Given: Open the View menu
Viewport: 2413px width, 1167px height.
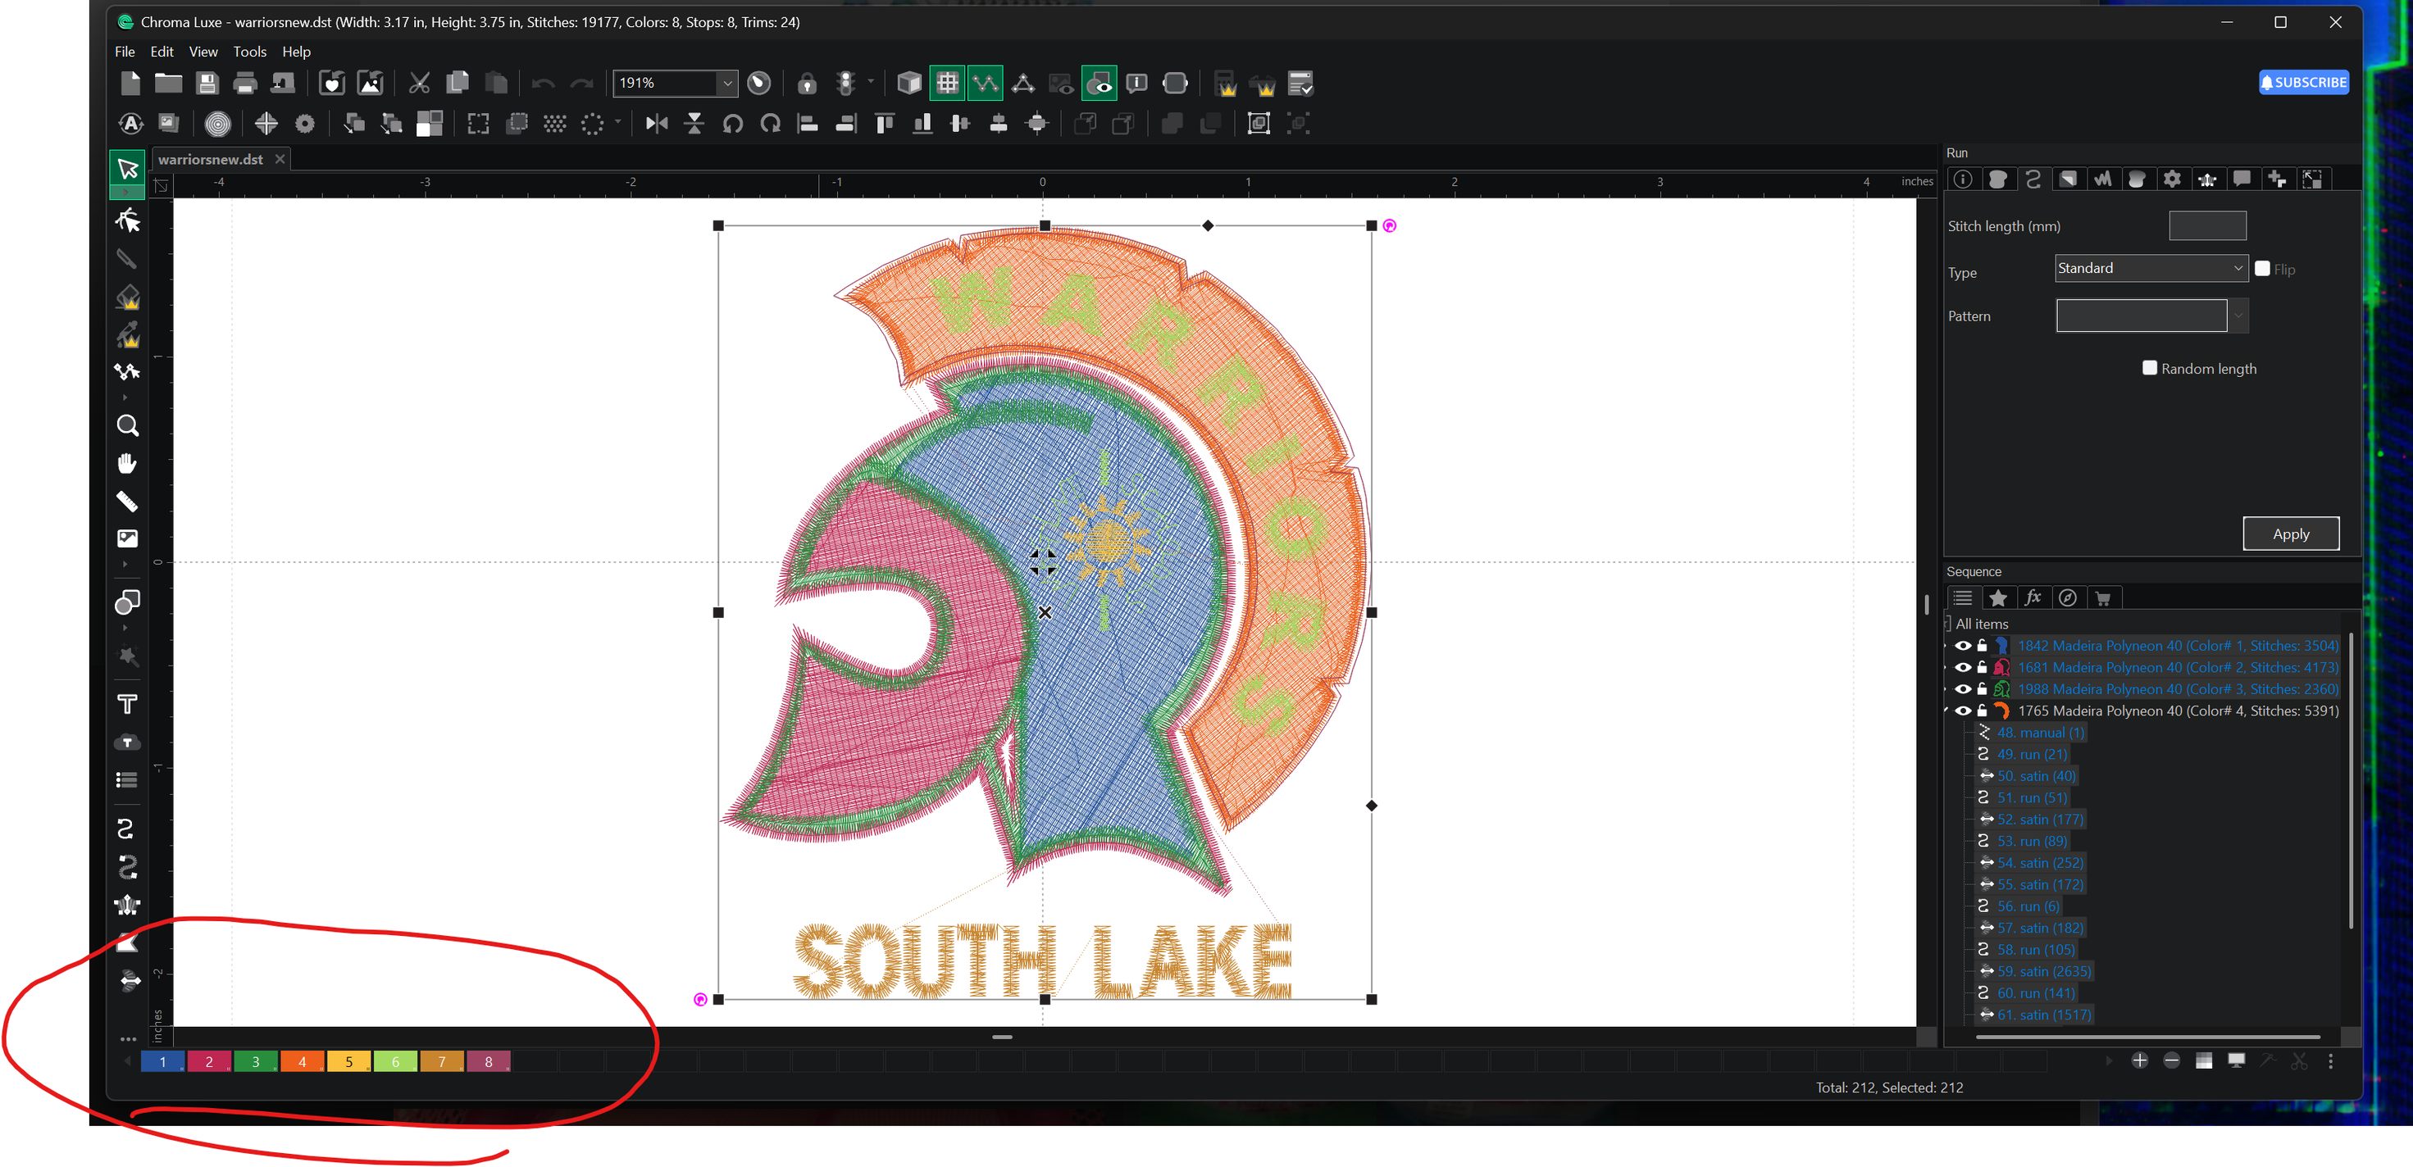Looking at the screenshot, I should (x=203, y=52).
